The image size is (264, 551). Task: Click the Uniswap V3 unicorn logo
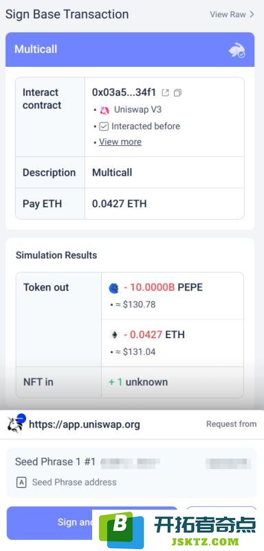tap(104, 110)
